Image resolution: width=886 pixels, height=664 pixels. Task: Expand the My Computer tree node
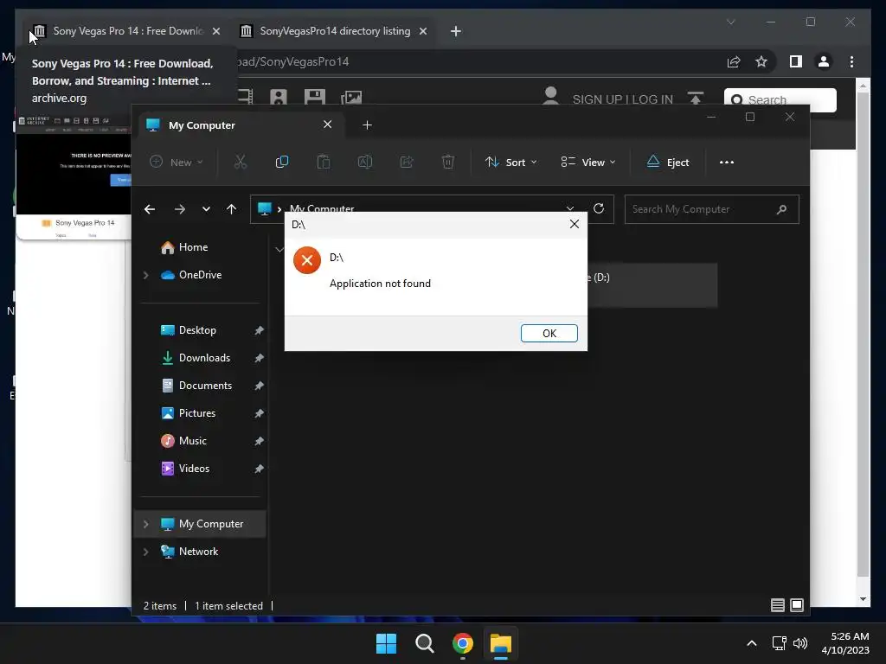145,524
